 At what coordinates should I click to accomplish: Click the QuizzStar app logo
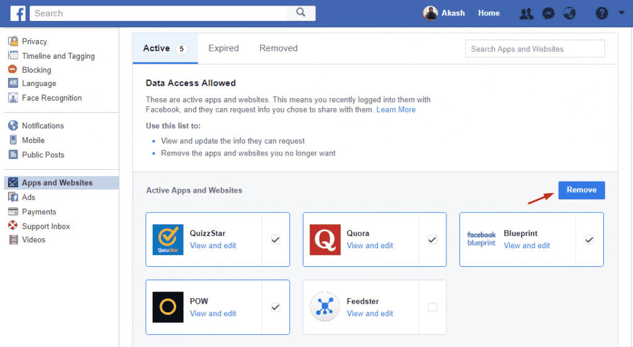point(168,240)
